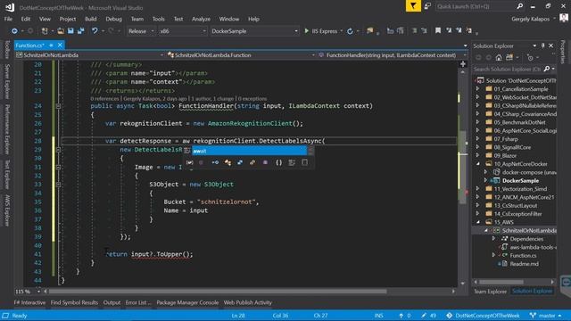Click the split editor icon above scrollbar
The image size is (571, 321).
[x=463, y=64]
